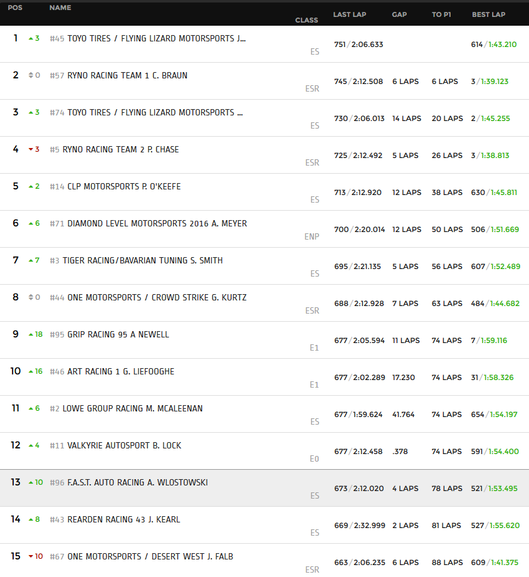Click the green up arrow for #74
This screenshot has height=577, width=529.
pyautogui.click(x=31, y=112)
